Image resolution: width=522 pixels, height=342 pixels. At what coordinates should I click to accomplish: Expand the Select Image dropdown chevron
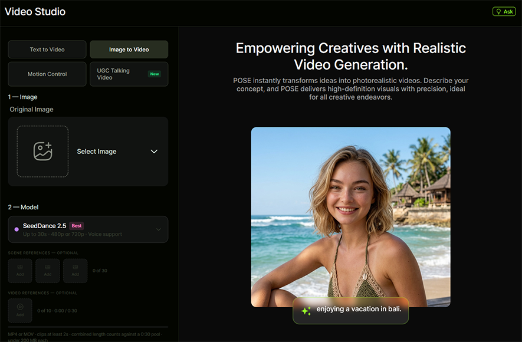click(x=154, y=152)
